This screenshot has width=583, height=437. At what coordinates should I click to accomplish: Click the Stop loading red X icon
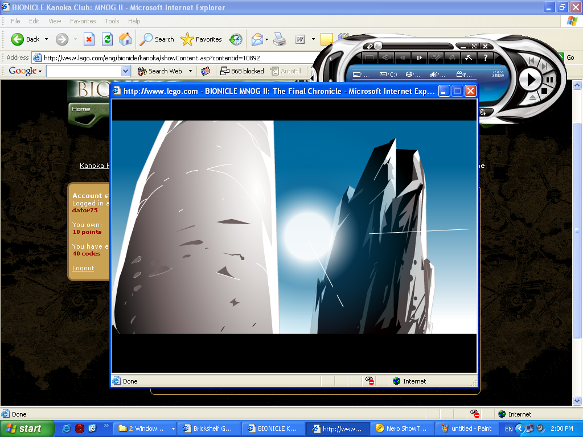pos(89,39)
